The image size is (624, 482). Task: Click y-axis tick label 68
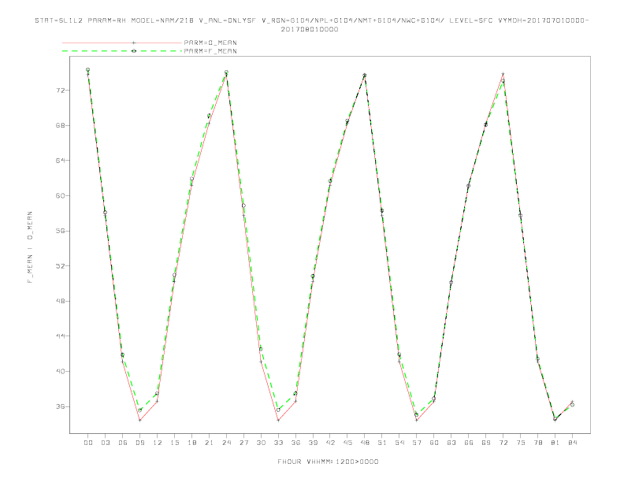(61, 126)
